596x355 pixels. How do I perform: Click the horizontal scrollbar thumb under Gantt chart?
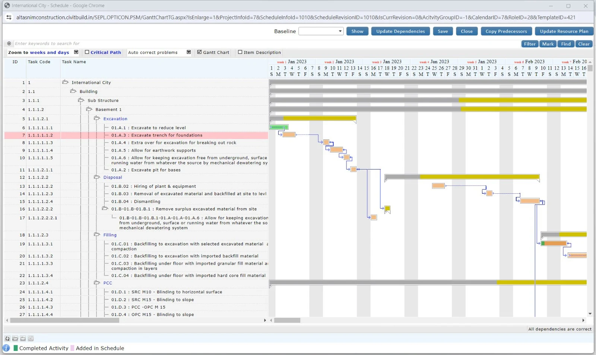[287, 320]
